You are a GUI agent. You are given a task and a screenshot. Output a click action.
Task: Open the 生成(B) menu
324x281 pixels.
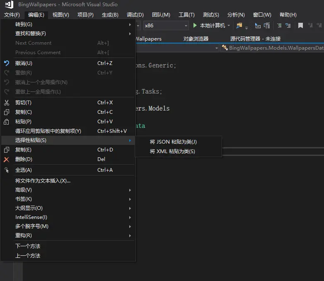pyautogui.click(x=110, y=15)
